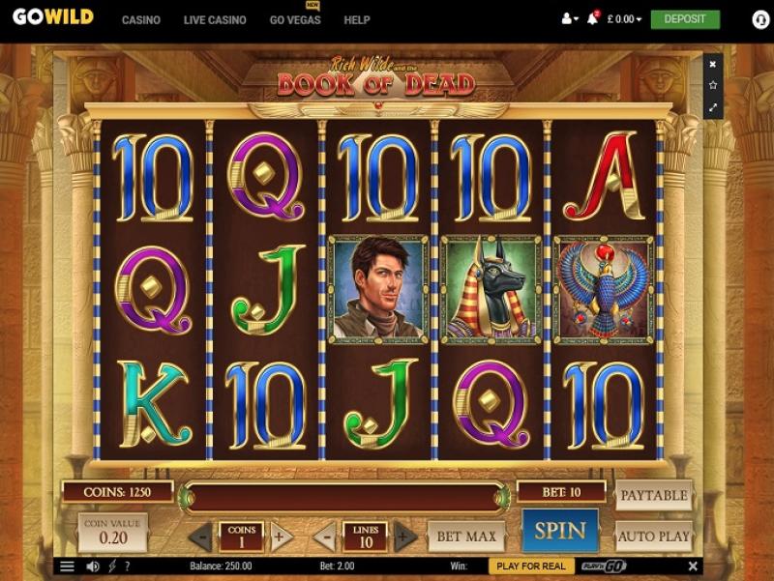The height and width of the screenshot is (581, 774).
Task: Increase coins with the plus arrow
Action: coord(281,537)
